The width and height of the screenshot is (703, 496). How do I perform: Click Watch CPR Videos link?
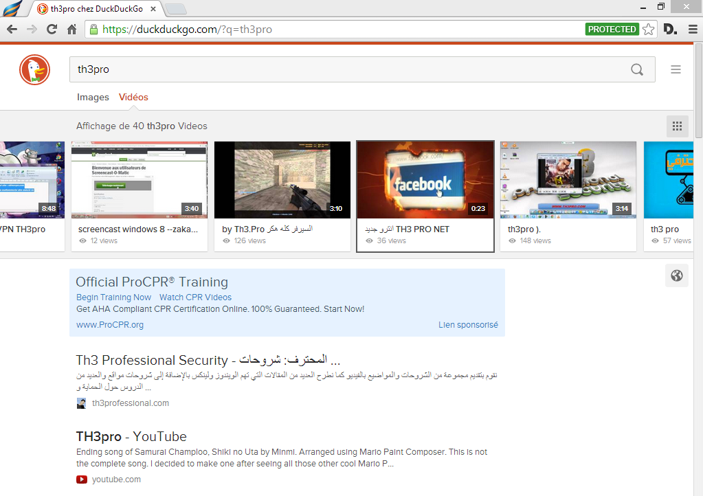tap(195, 297)
